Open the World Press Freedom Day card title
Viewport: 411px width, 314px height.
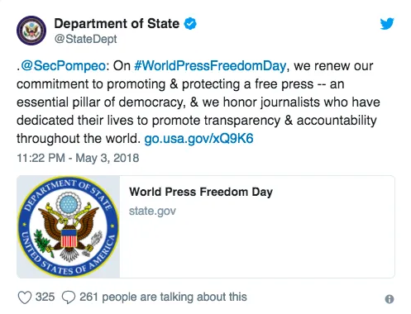coord(201,192)
